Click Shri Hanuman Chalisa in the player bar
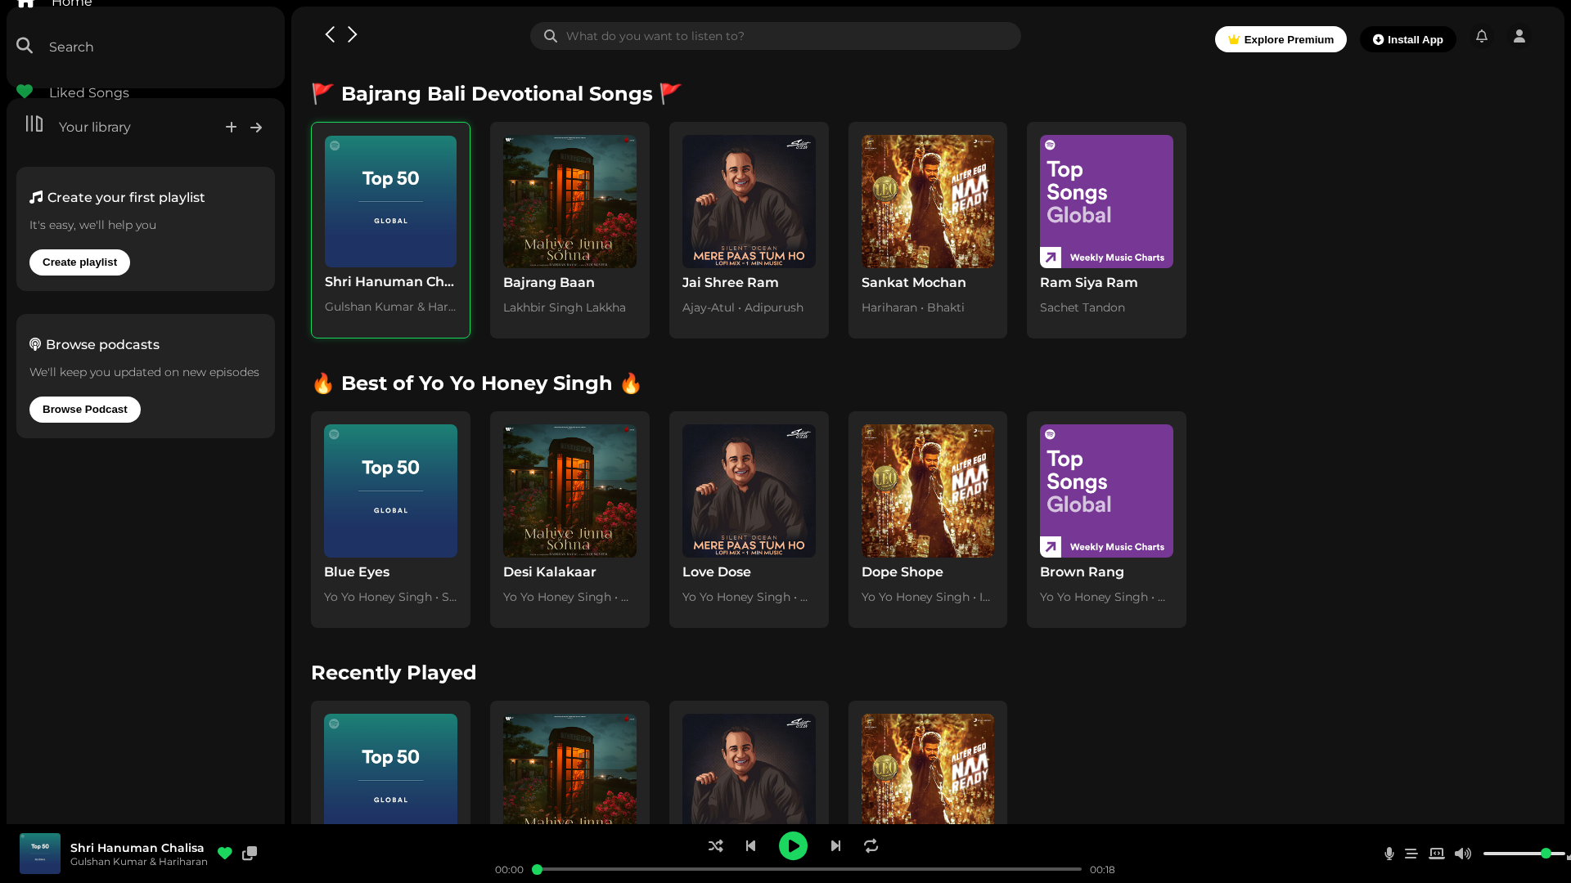The width and height of the screenshot is (1571, 883). click(137, 848)
